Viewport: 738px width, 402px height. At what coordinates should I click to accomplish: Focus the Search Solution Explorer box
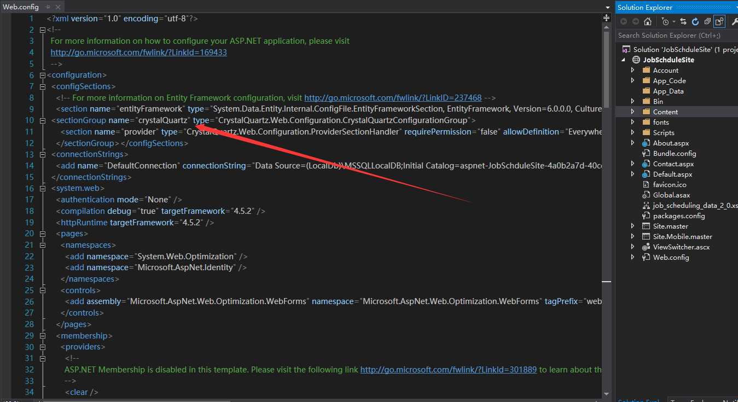click(x=677, y=35)
